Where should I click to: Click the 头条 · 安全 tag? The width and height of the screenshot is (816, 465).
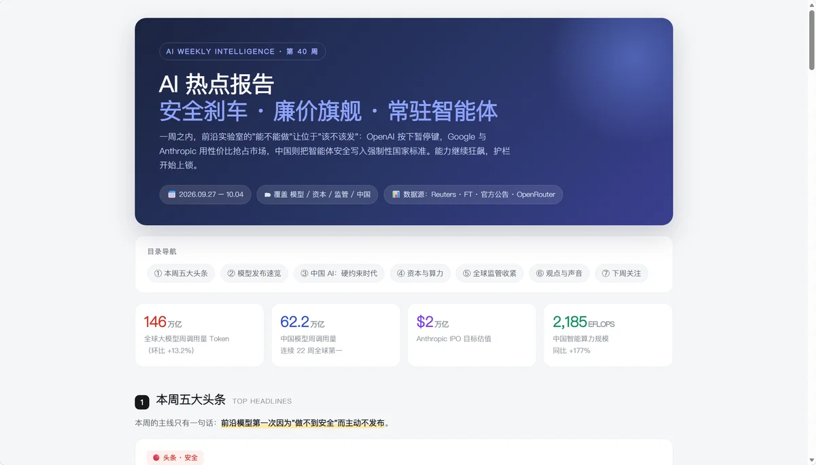pyautogui.click(x=175, y=458)
